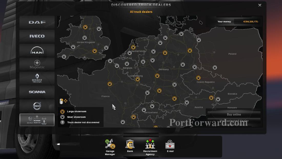Select the DAF brand filter
282x159 pixels.
click(x=37, y=22)
